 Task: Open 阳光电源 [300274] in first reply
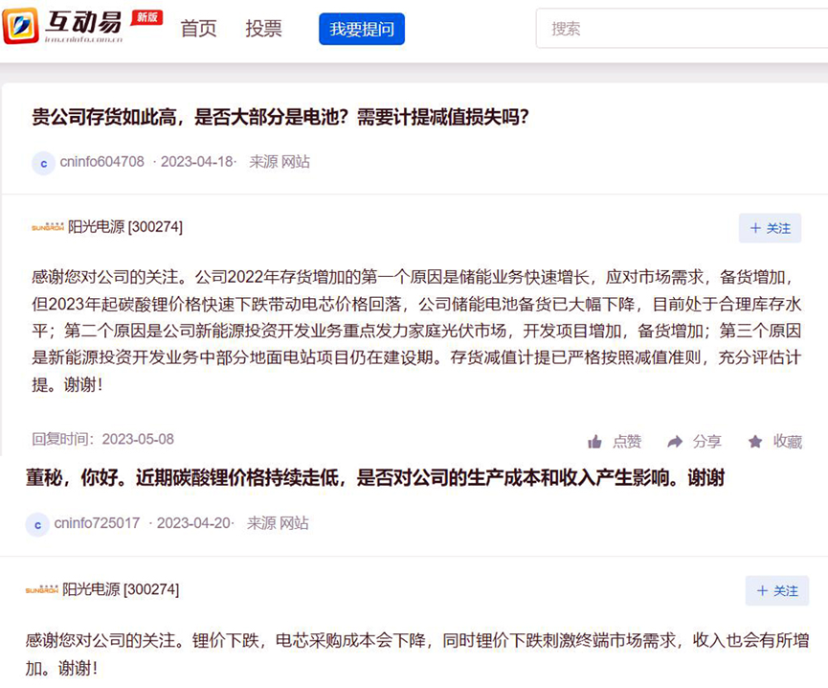coord(125,227)
